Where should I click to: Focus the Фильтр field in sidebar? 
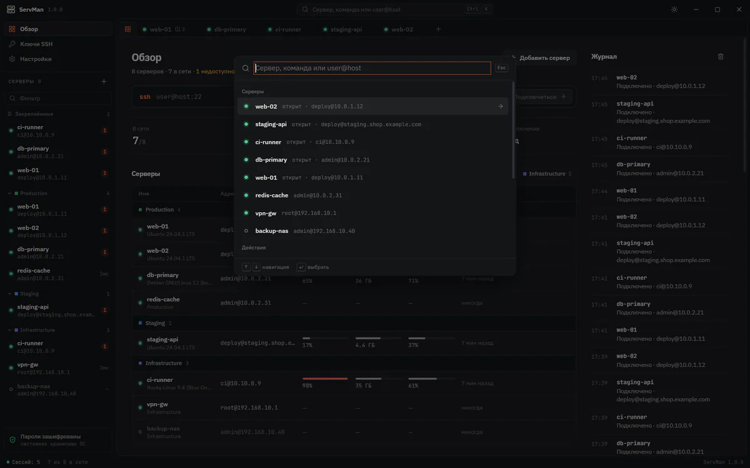click(58, 98)
